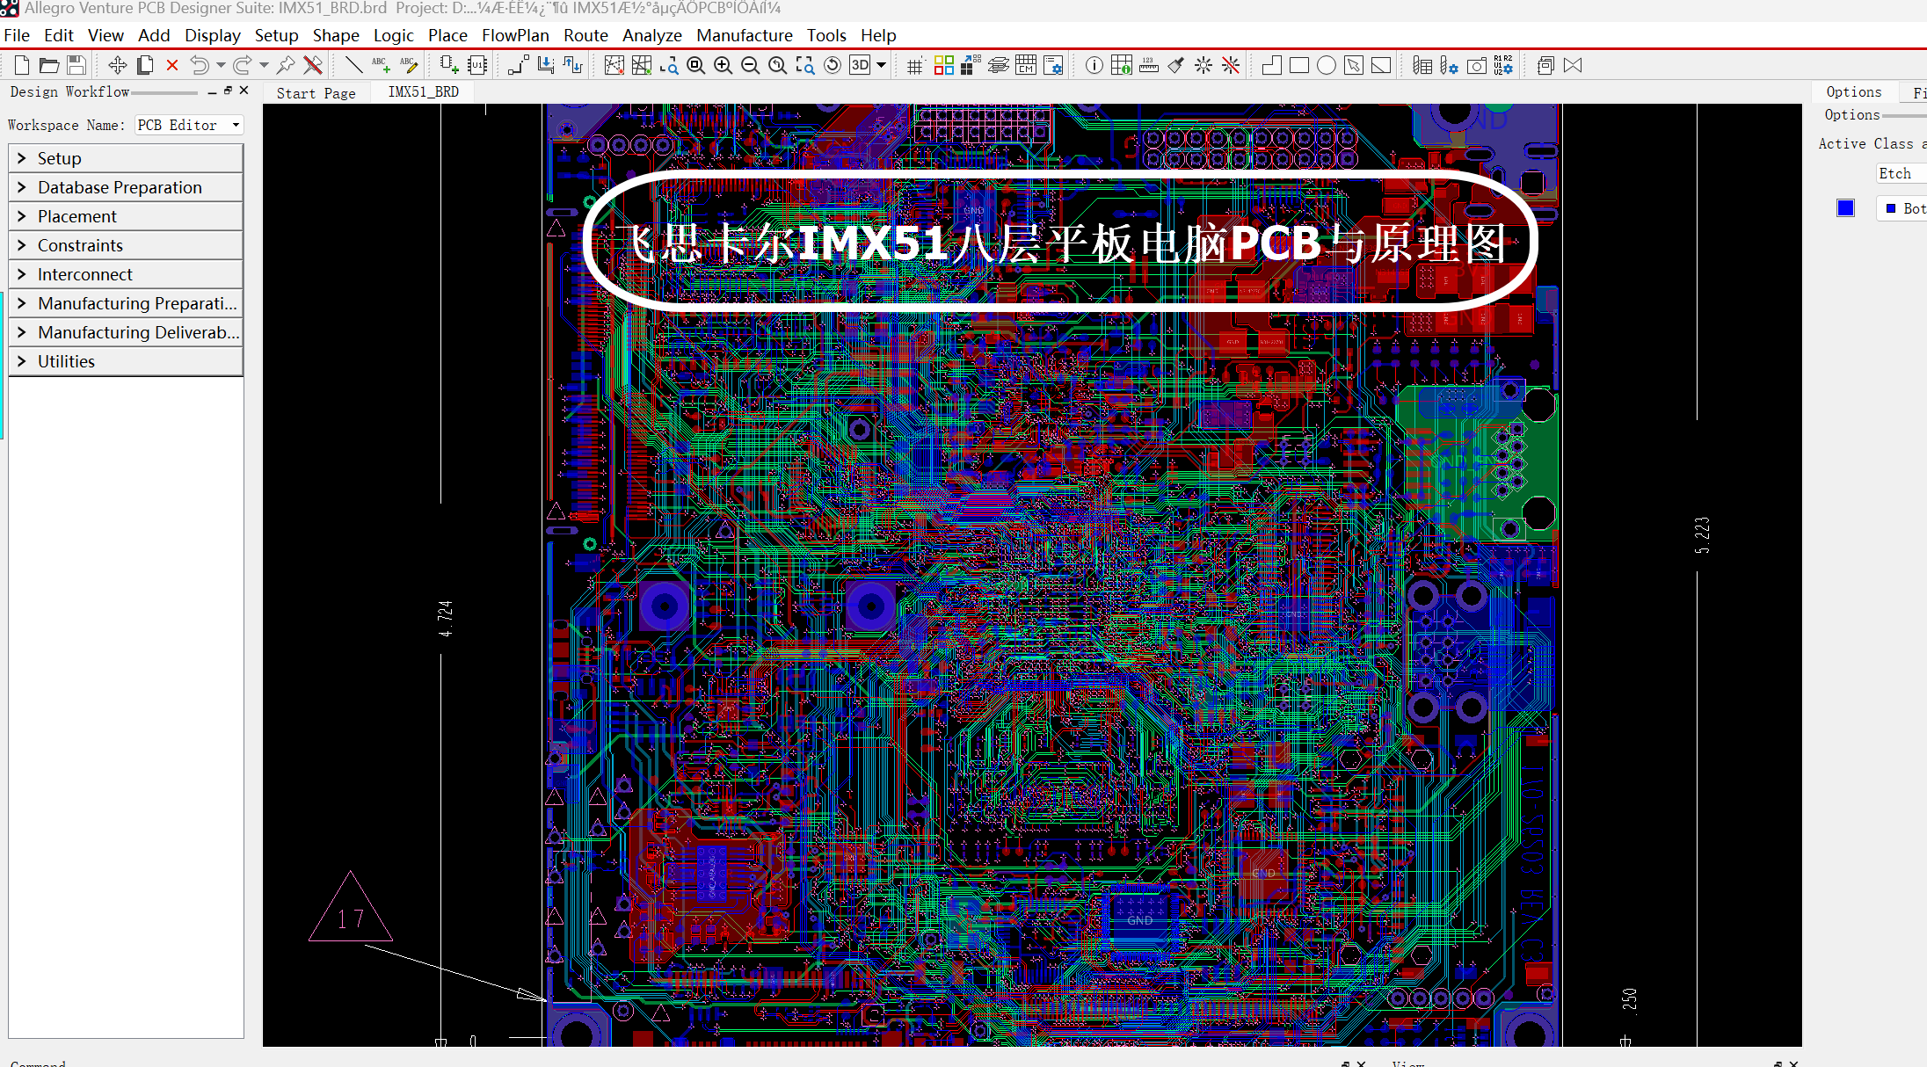Expand the Database Preparation section
The image size is (1927, 1067).
point(126,187)
